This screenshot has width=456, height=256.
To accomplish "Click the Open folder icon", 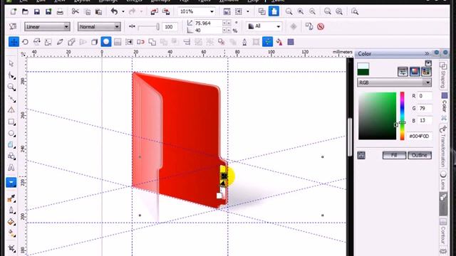I will point(26,11).
